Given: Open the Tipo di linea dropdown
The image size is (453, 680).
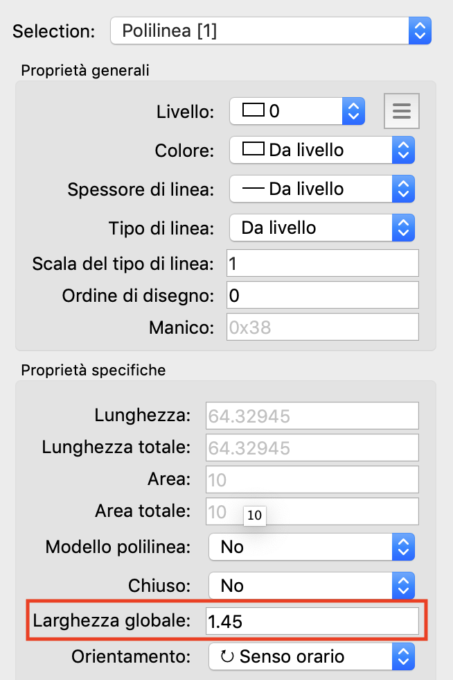Looking at the screenshot, I should coord(321,227).
